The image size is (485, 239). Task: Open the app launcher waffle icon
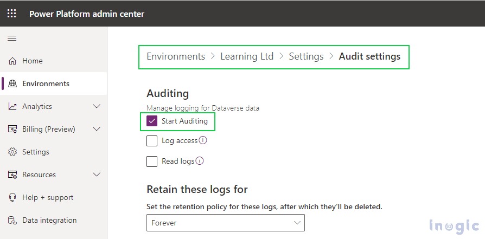(11, 14)
